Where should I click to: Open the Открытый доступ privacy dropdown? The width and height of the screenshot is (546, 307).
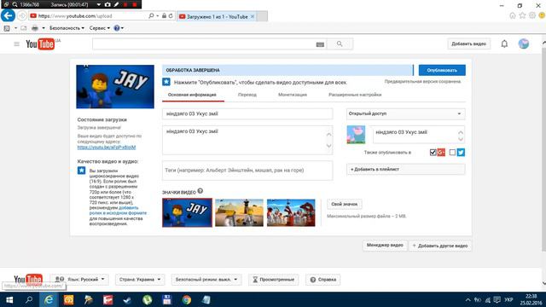[x=405, y=113]
